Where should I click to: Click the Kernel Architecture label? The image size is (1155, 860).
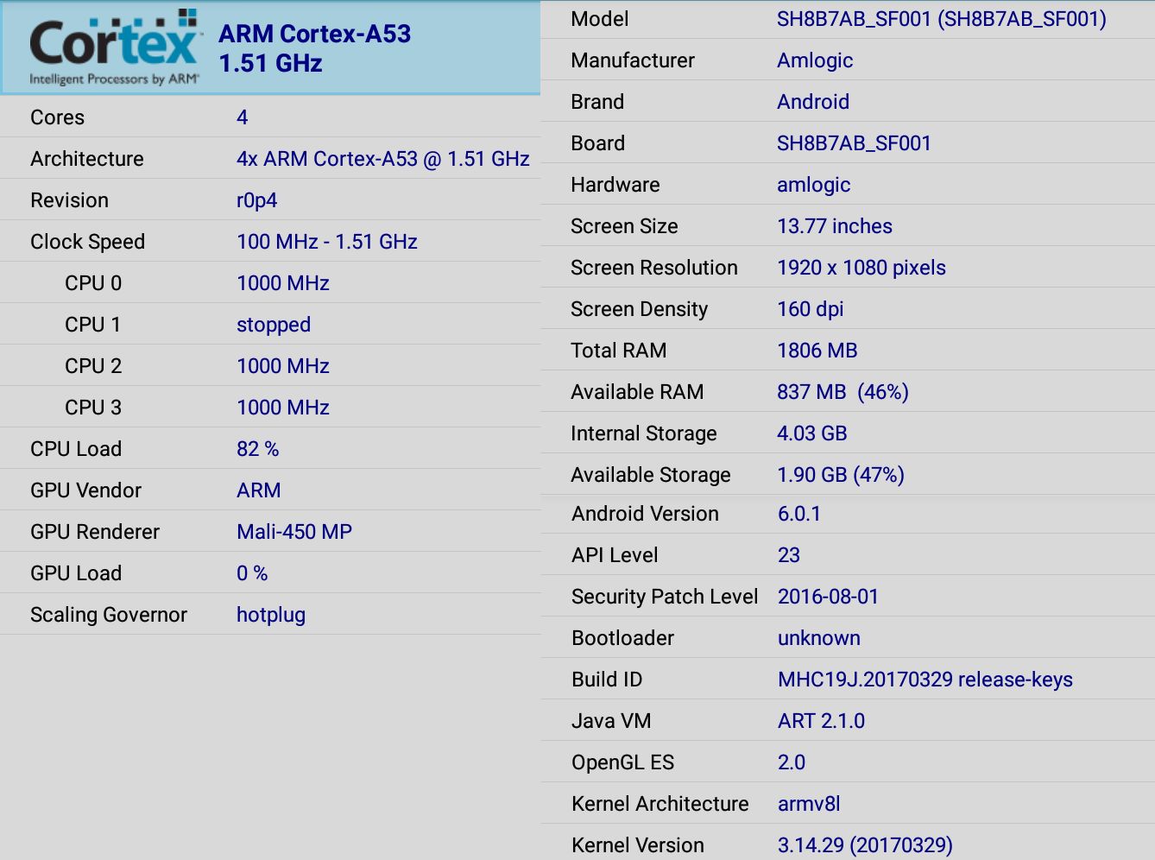click(660, 804)
